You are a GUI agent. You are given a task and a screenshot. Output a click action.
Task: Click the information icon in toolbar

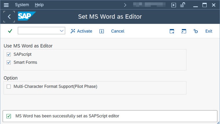[x=102, y=31]
